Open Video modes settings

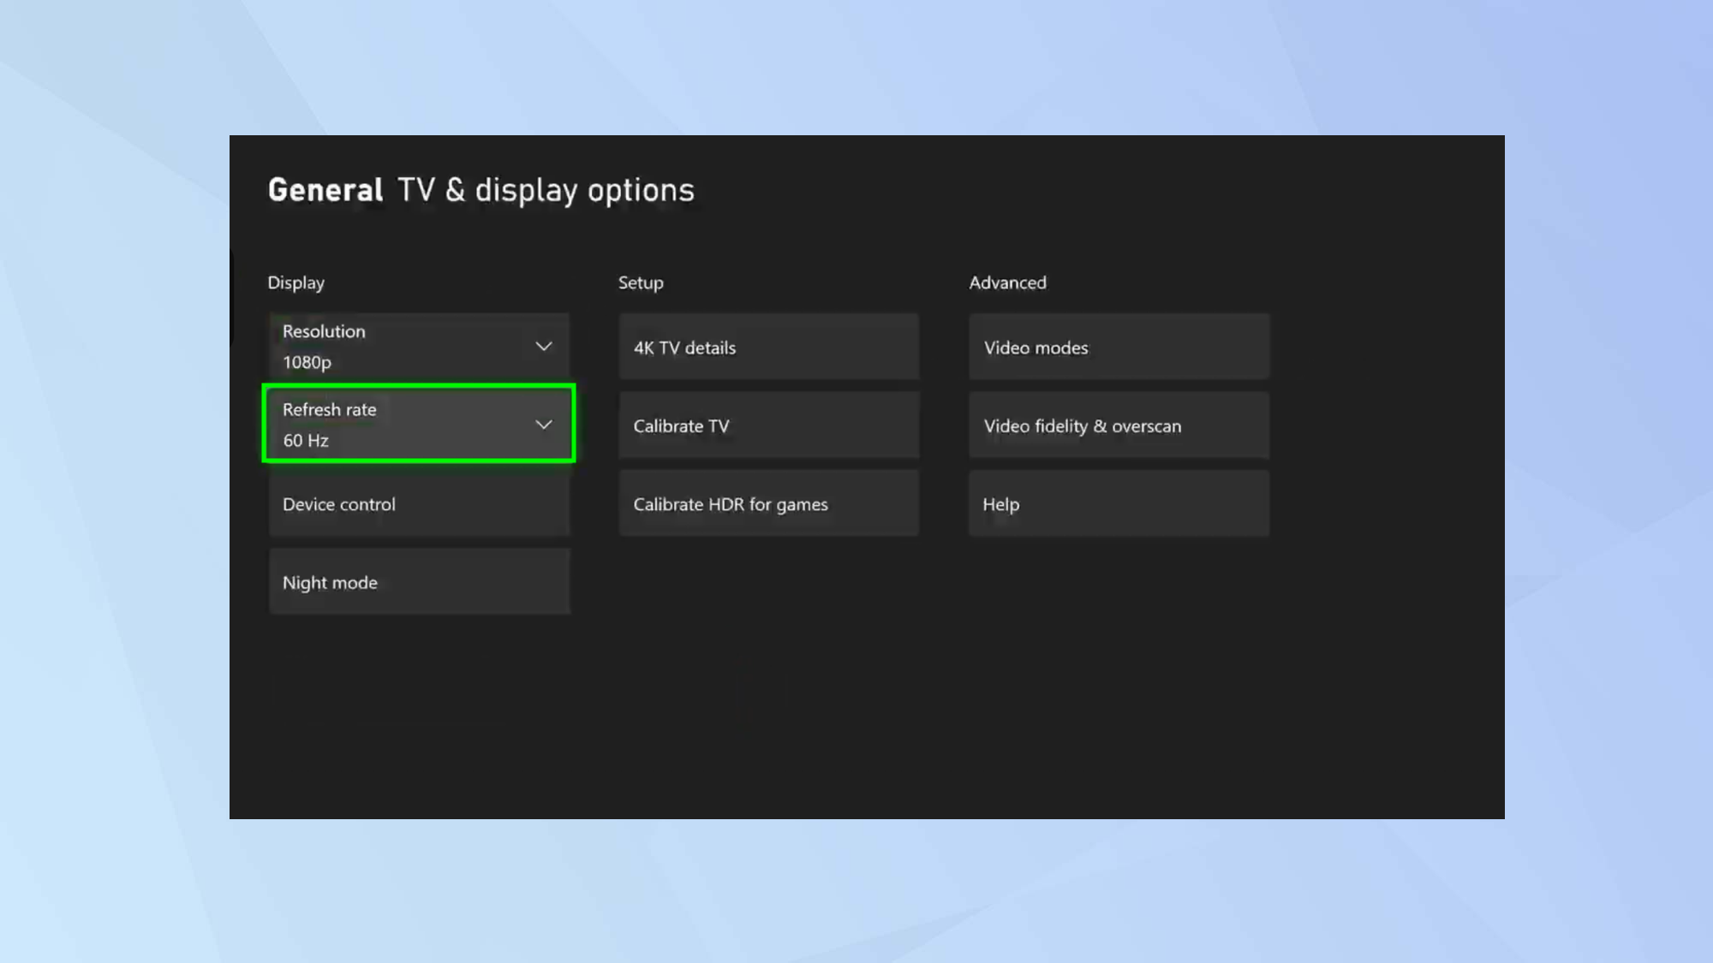point(1119,348)
